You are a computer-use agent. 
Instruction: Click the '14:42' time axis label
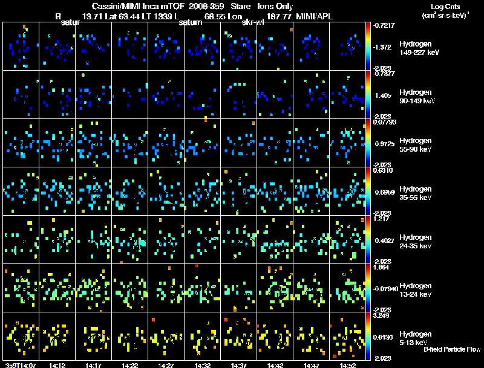(x=275, y=365)
